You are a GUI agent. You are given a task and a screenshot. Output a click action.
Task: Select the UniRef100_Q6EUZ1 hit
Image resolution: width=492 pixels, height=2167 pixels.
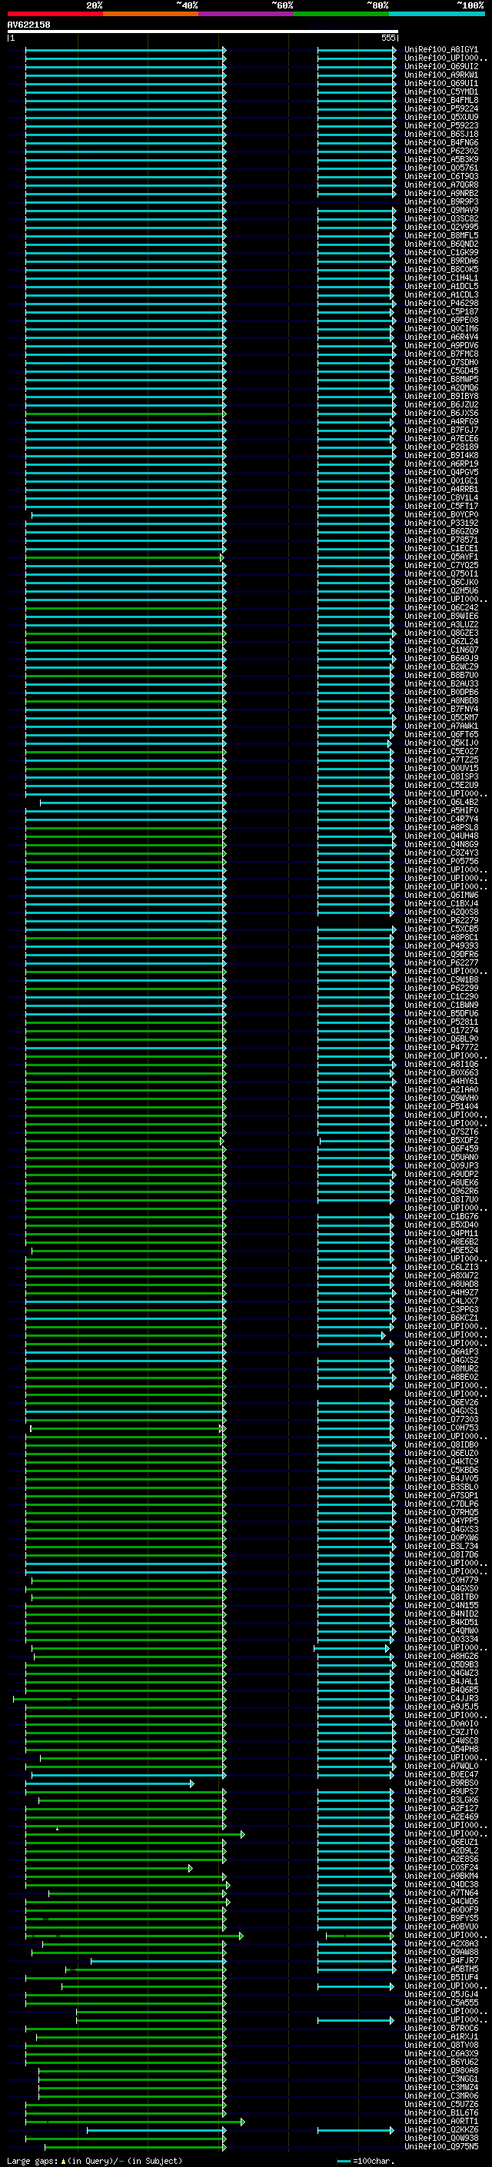[440, 1843]
